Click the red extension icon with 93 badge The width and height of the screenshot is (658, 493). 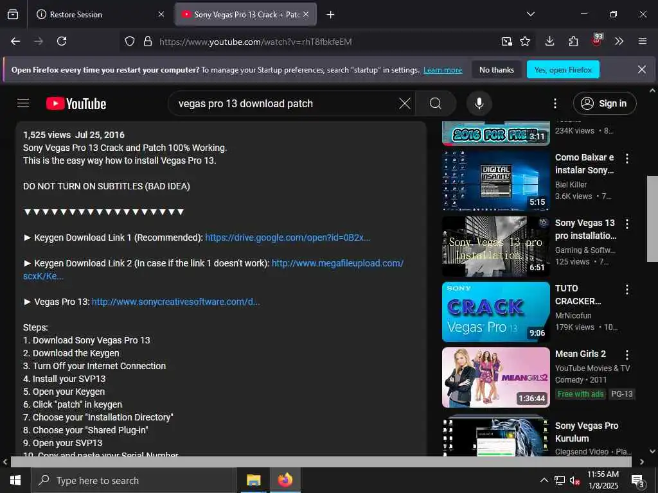pos(597,40)
